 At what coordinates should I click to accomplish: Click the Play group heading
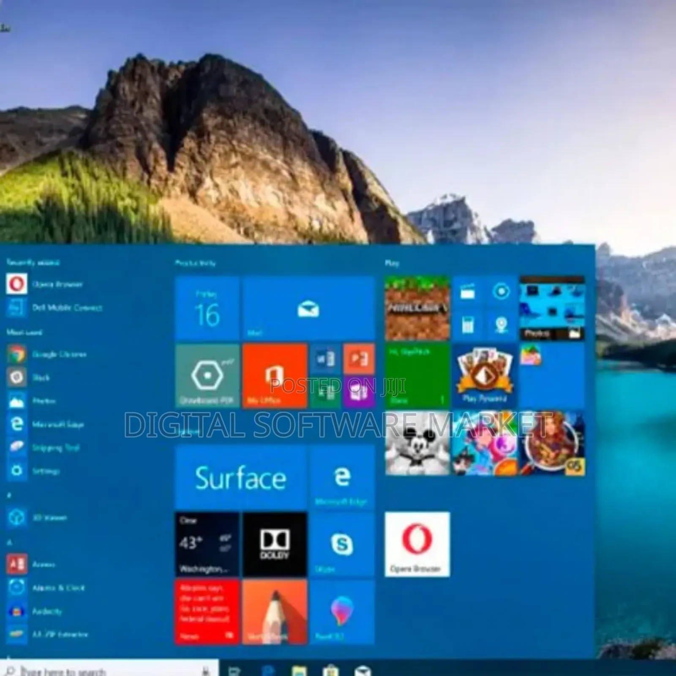[392, 263]
